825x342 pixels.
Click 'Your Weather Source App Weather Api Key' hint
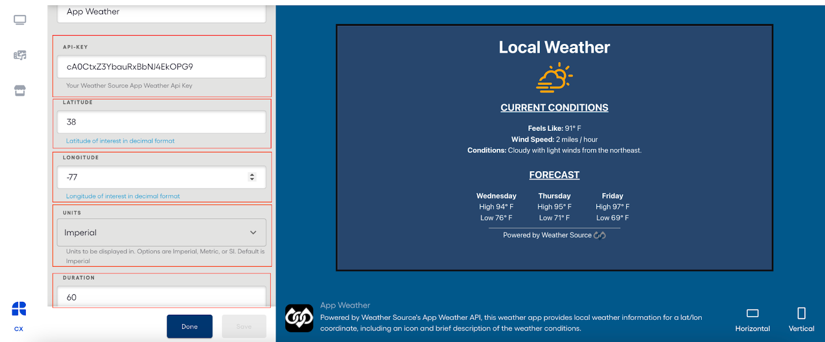click(129, 85)
